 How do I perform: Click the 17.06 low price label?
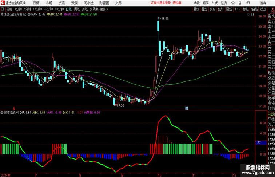[x=120, y=106]
